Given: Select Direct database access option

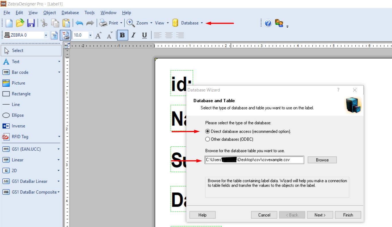Looking at the screenshot, I should click(x=208, y=132).
